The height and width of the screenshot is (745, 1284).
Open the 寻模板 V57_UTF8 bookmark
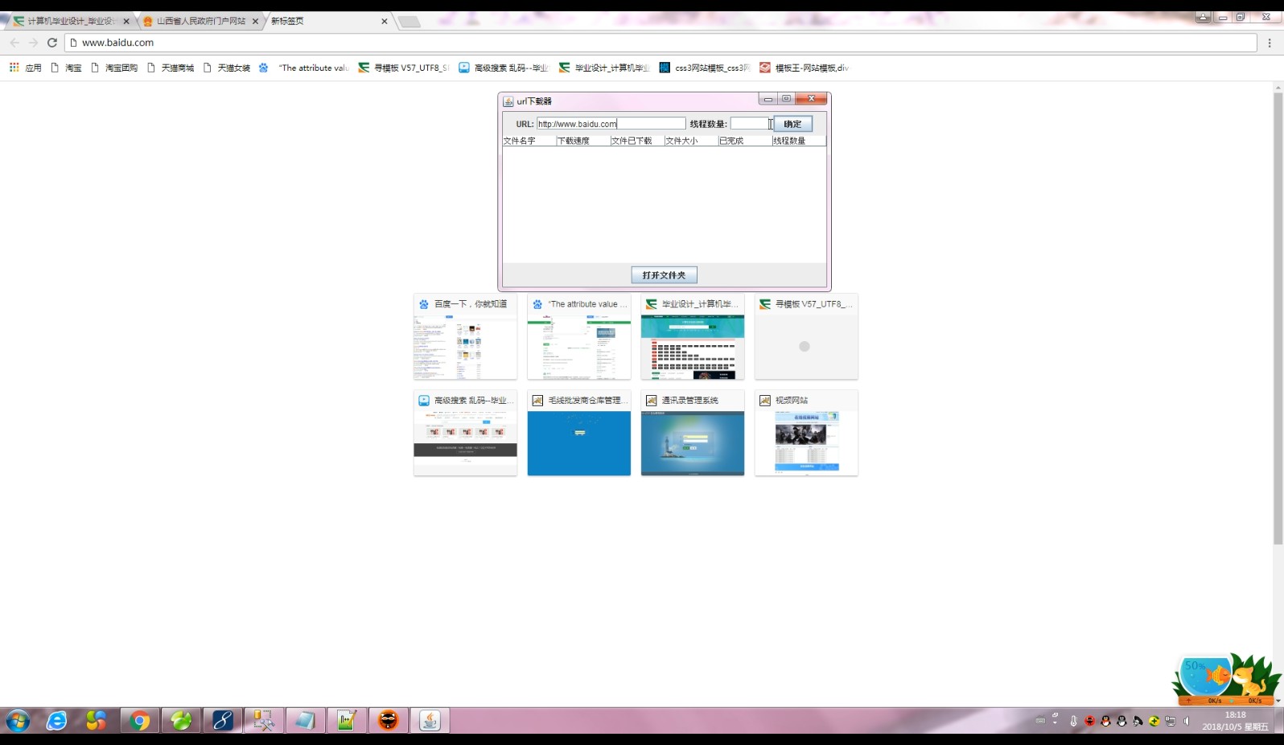pyautogui.click(x=404, y=68)
